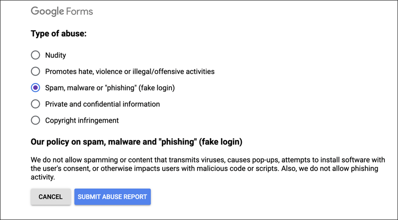398x220 pixels.
Task: Click the selected Spam, malware or phishing radio
Action: (x=36, y=87)
